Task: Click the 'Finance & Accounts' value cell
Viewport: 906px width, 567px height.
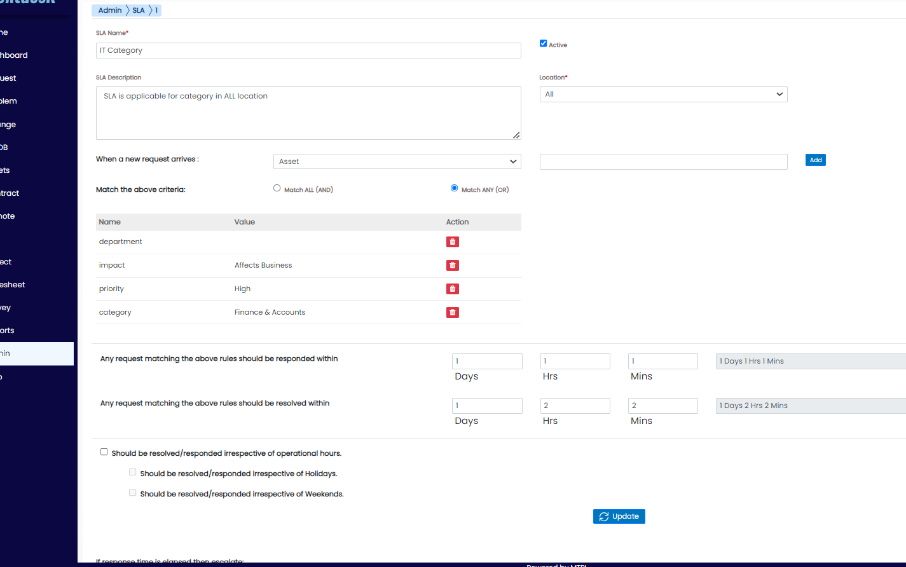Action: click(x=270, y=312)
